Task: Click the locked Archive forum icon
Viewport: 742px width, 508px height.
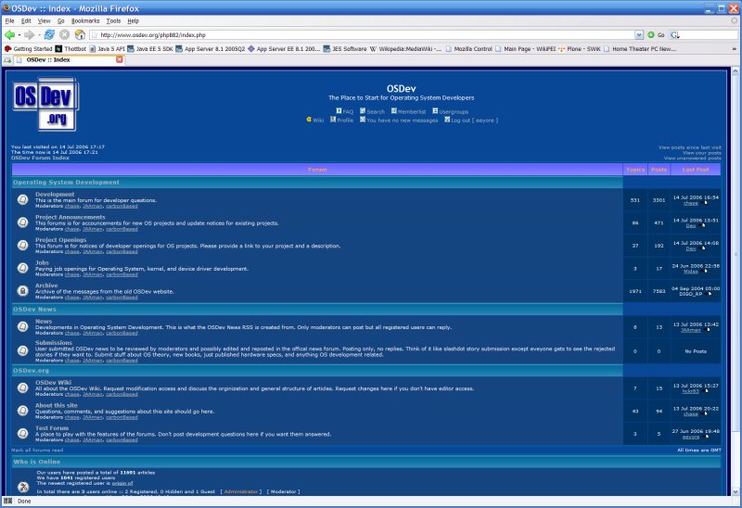Action: [x=22, y=291]
